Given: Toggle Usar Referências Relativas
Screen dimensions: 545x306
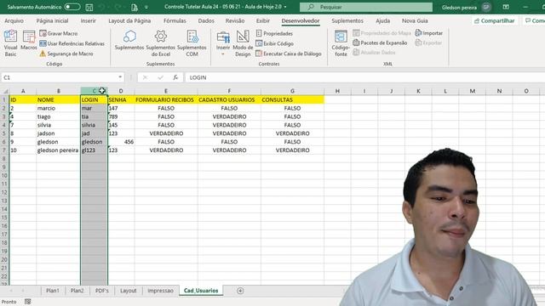Looking at the screenshot, I should tap(72, 43).
